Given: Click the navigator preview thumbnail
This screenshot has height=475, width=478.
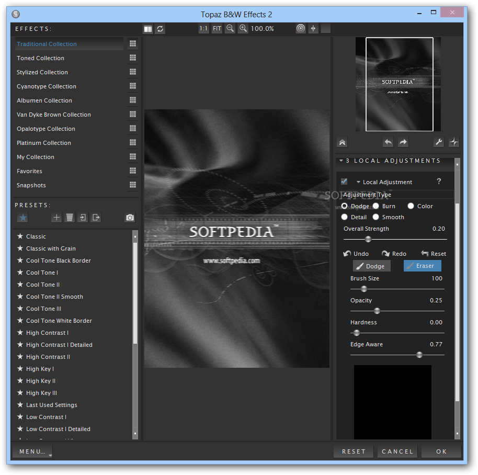Looking at the screenshot, I should (398, 84).
